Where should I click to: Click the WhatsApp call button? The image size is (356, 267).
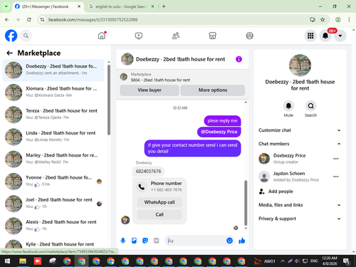click(x=159, y=202)
